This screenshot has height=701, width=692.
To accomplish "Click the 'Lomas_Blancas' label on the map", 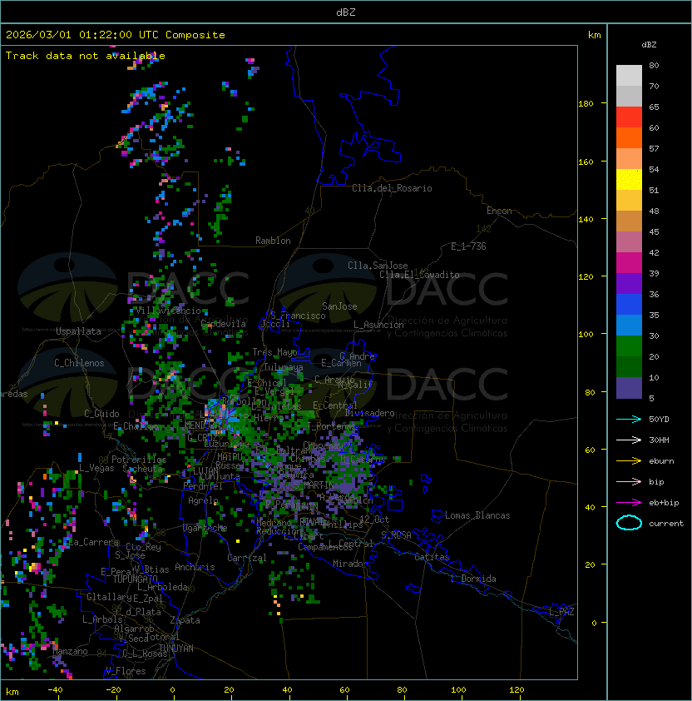I will (x=477, y=515).
